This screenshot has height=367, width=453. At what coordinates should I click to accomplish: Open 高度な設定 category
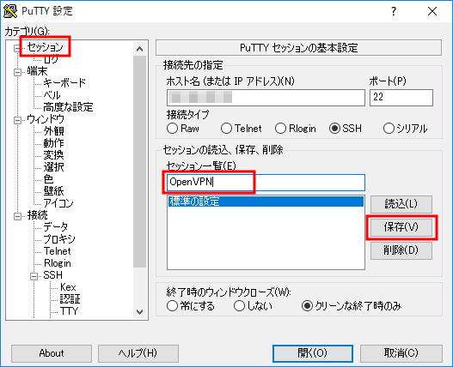point(68,107)
